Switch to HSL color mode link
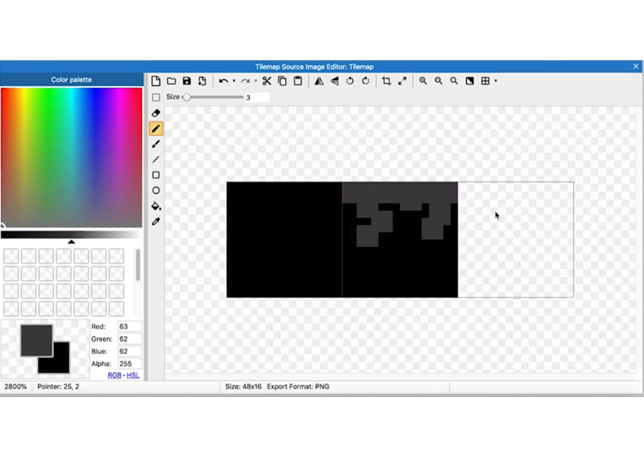 pos(133,375)
